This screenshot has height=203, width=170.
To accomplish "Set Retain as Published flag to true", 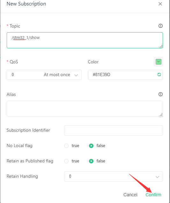I will [66, 161].
